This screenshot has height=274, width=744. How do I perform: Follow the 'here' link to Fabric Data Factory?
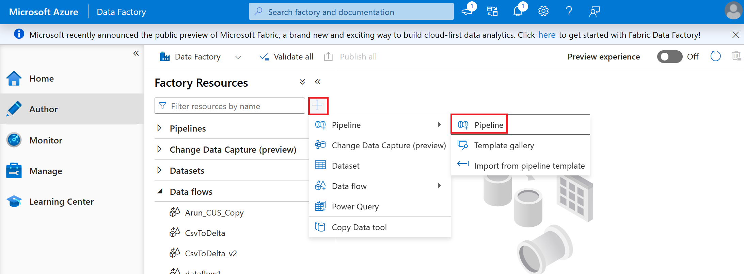coord(547,35)
